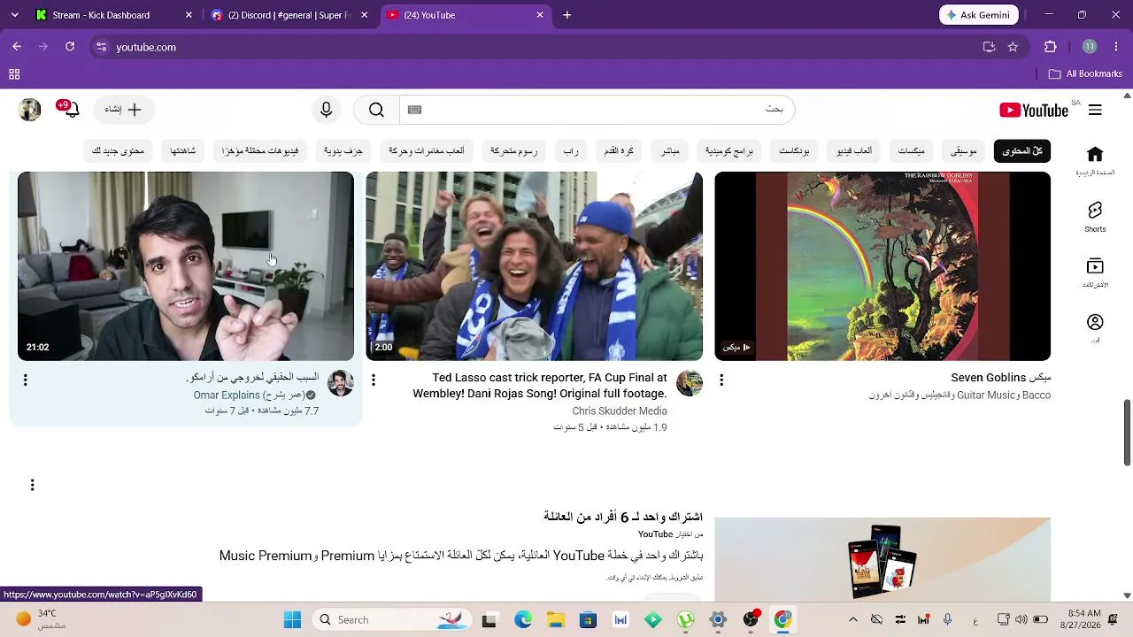Viewport: 1133px width, 637px height.
Task: Switch to the Discord #general tab
Action: (288, 15)
